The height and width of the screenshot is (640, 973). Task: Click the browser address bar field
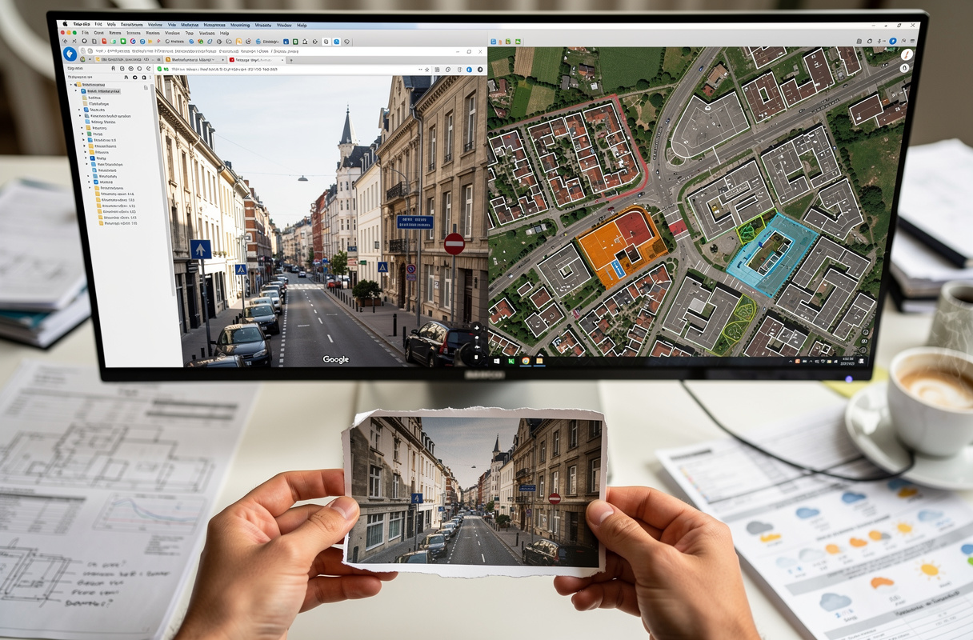point(294,70)
